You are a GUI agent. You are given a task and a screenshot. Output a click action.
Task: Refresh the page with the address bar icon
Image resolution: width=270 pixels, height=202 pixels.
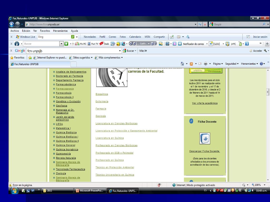[200, 24]
